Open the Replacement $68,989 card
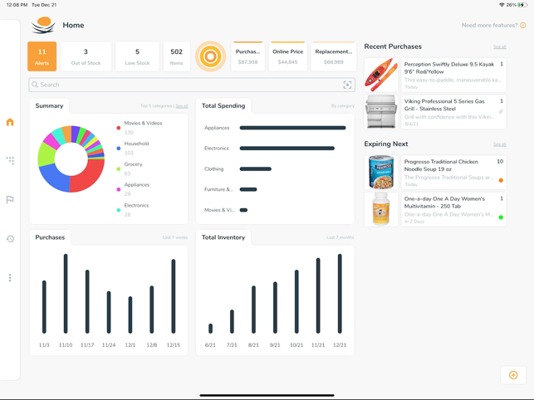 (333, 56)
